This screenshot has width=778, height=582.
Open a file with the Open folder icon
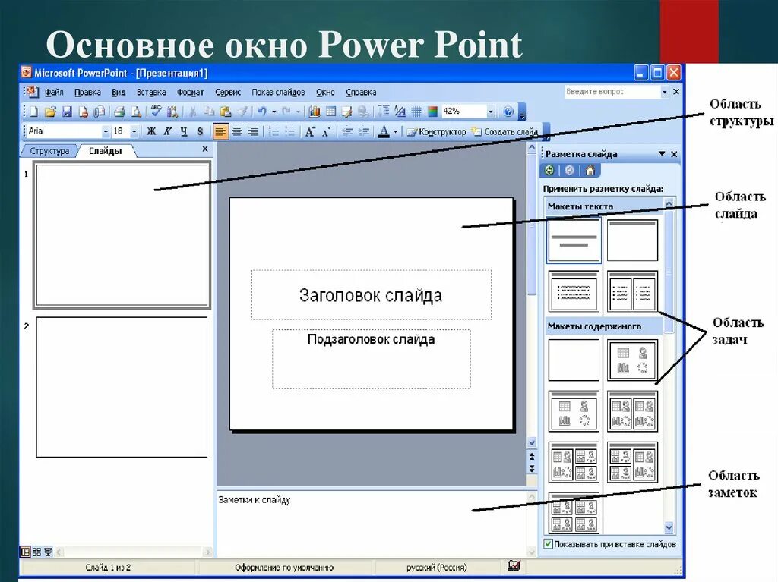click(x=50, y=112)
